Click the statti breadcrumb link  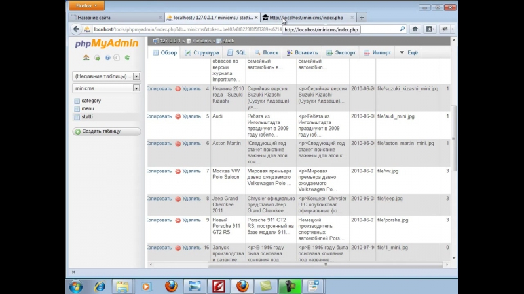[229, 41]
